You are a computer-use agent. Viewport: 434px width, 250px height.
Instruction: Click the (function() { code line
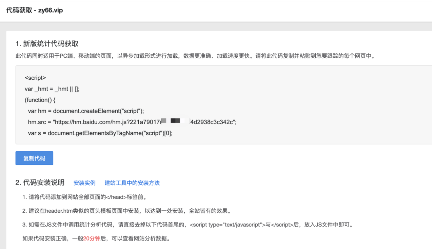coord(40,100)
